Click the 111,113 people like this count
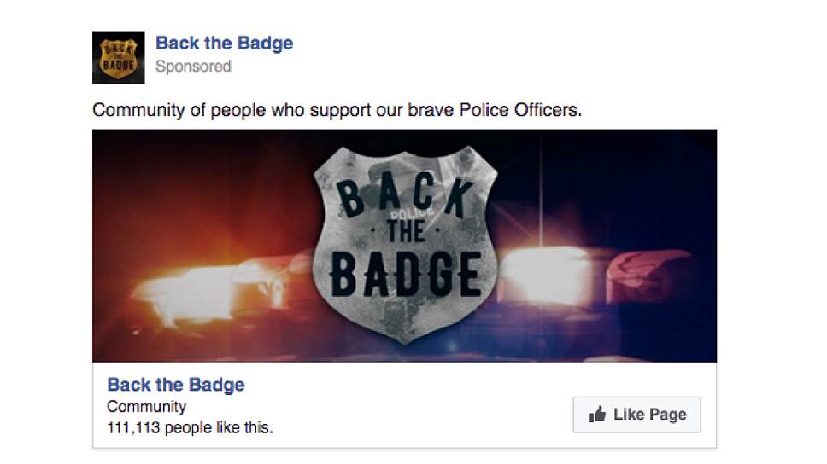827x464 pixels. click(190, 427)
